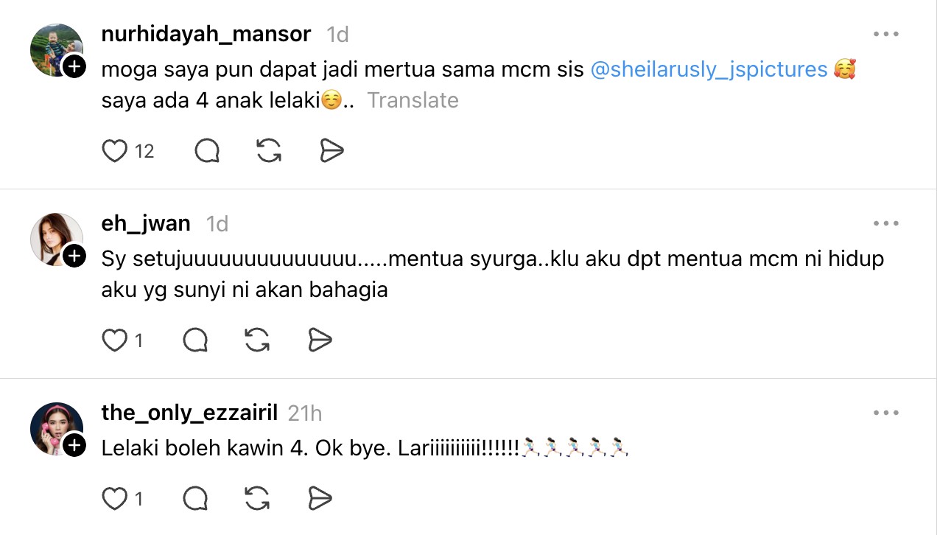Repost eh_jwan's comment

(x=256, y=340)
